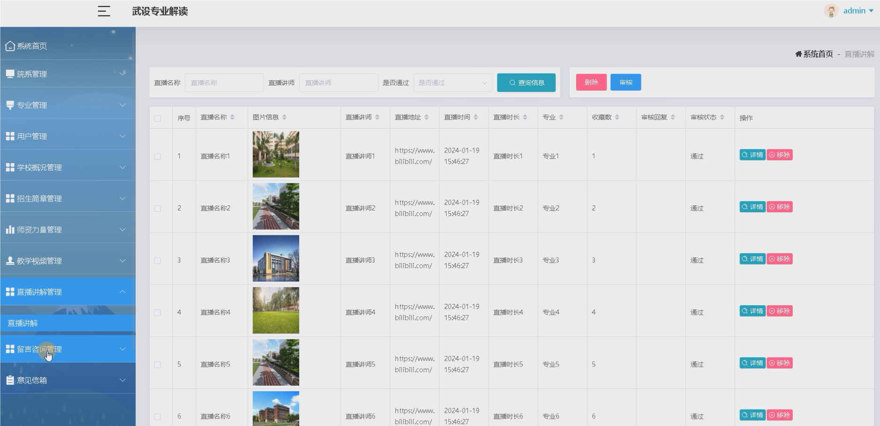Check the checkbox for row 5

[157, 365]
